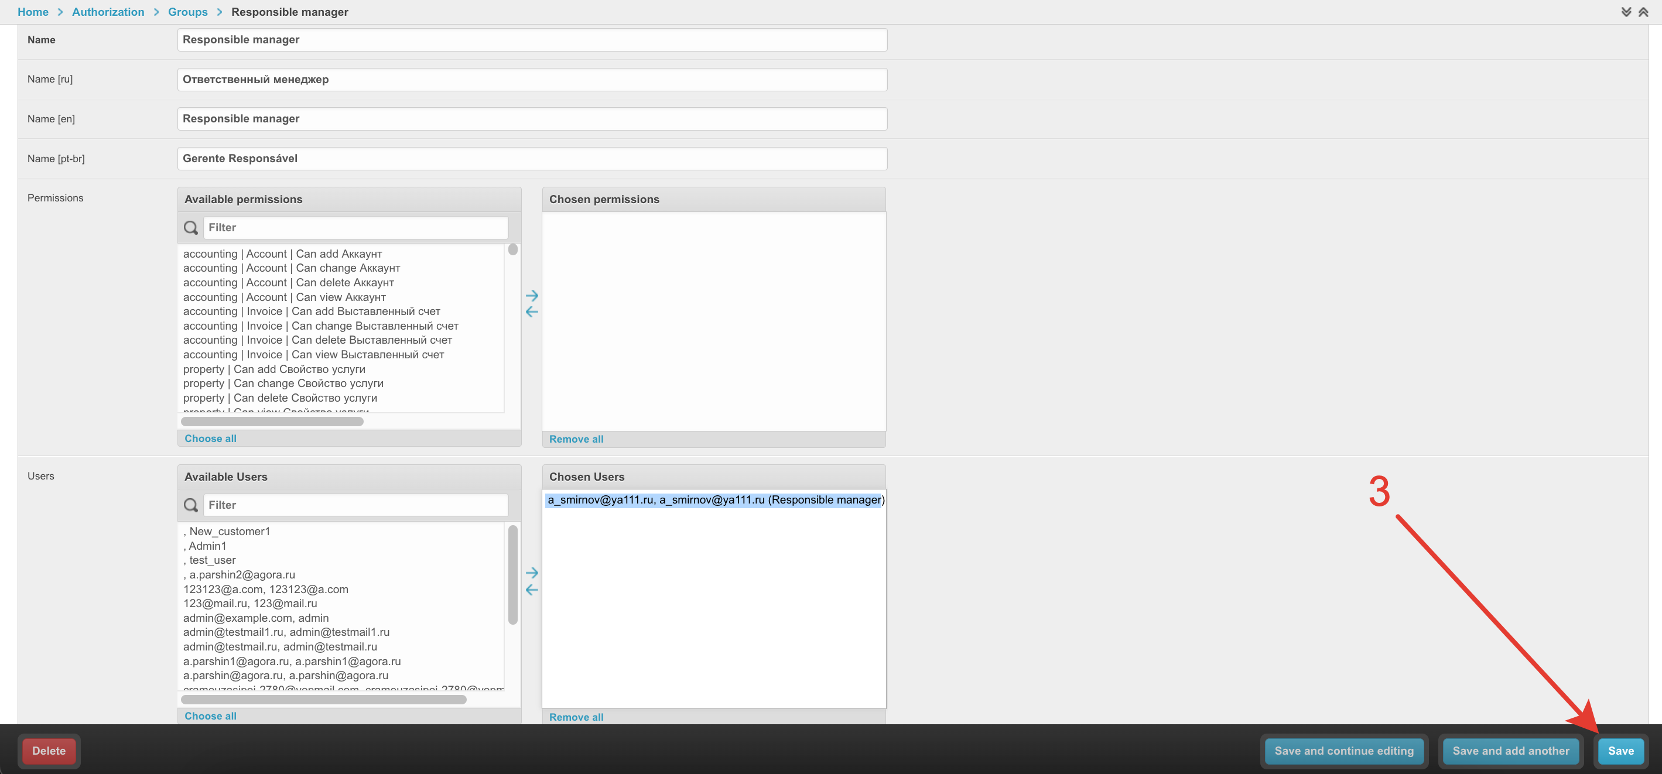The height and width of the screenshot is (774, 1662).
Task: Click Save and continue editing
Action: 1343,751
